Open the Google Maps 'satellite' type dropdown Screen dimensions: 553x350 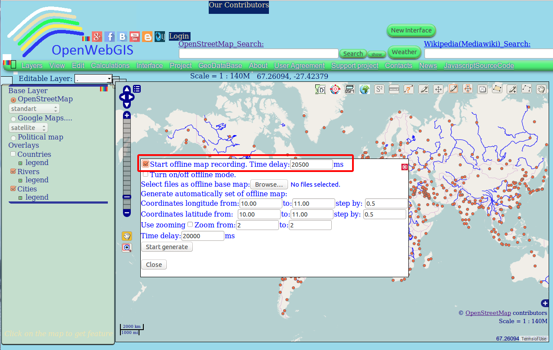pos(28,128)
